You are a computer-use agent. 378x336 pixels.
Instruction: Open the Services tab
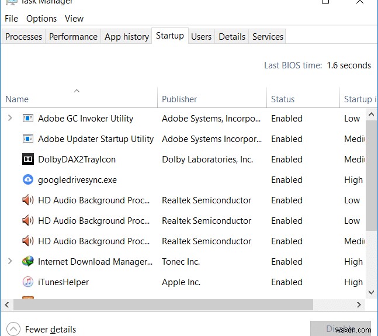268,37
